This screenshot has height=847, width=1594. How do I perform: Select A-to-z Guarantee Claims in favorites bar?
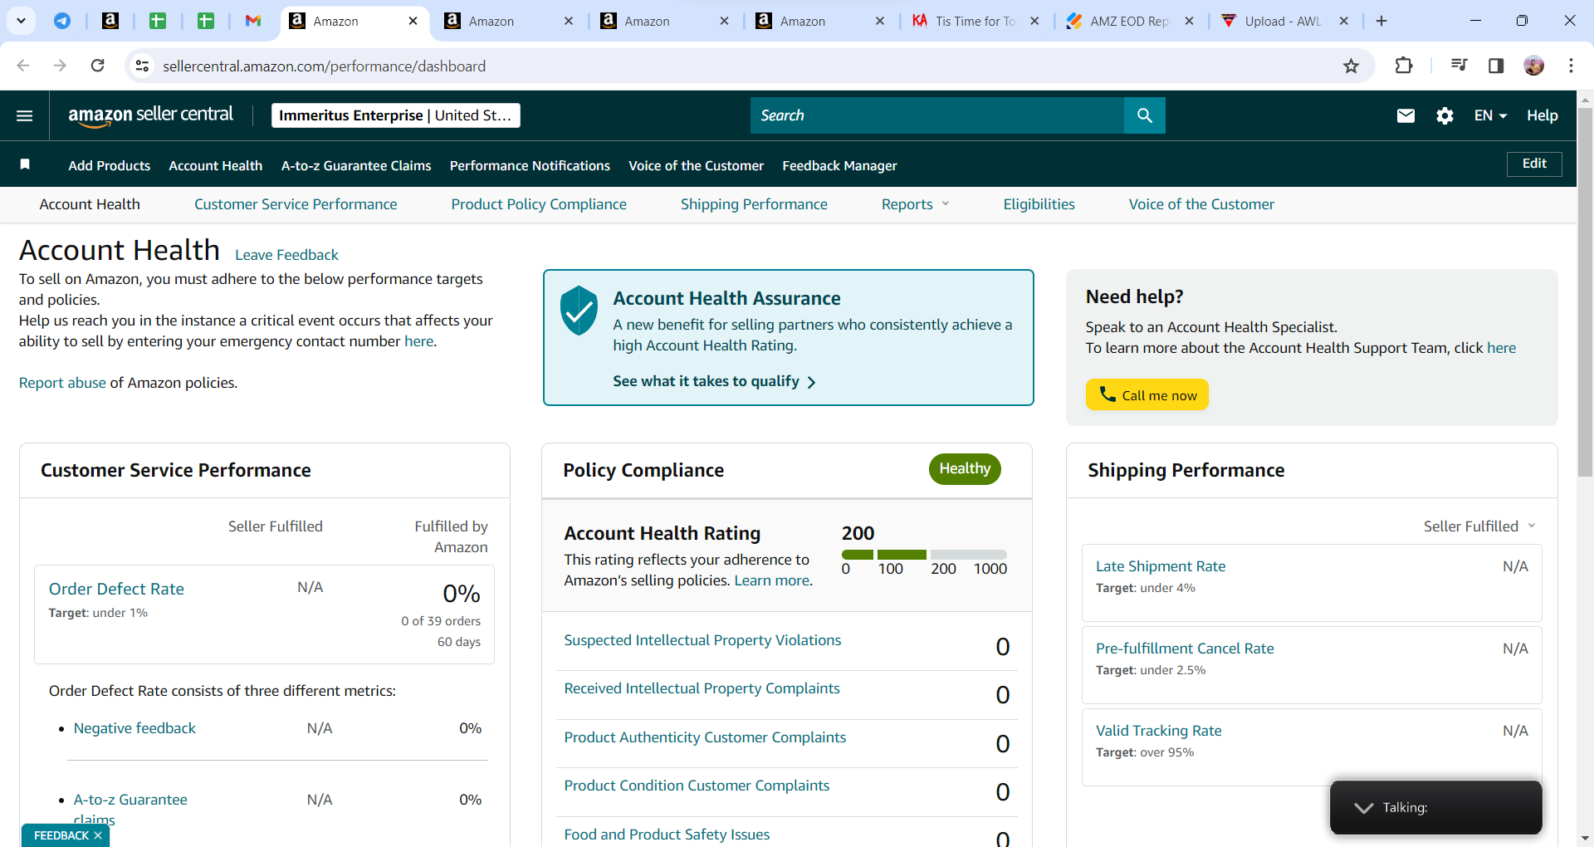coord(356,165)
